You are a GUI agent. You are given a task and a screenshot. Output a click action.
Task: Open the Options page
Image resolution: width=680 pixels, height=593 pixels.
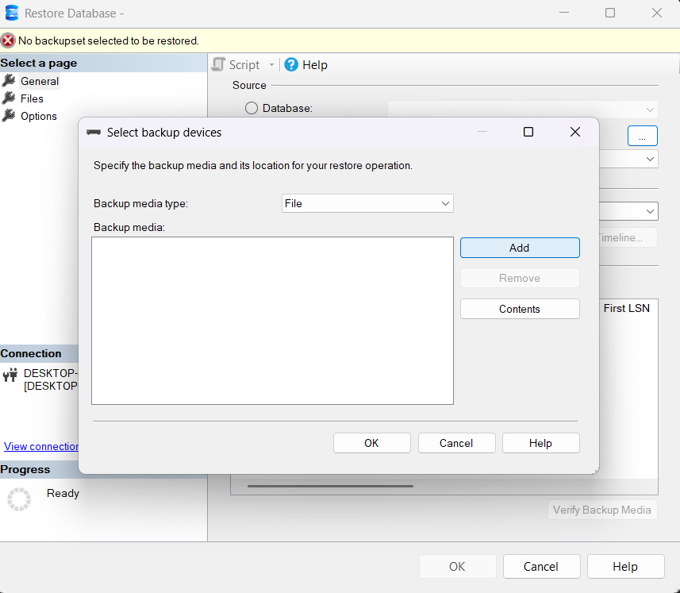pos(38,116)
